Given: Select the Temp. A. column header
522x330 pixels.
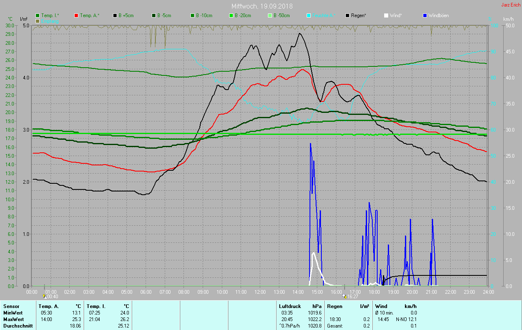Looking at the screenshot, I should [x=49, y=306].
